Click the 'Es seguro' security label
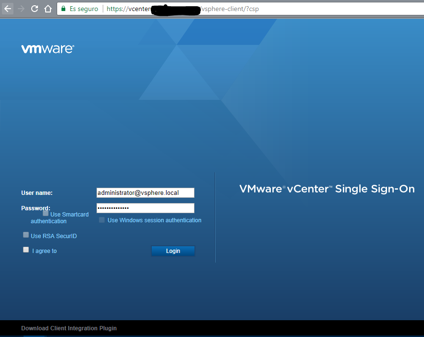424x337 pixels. pyautogui.click(x=84, y=9)
